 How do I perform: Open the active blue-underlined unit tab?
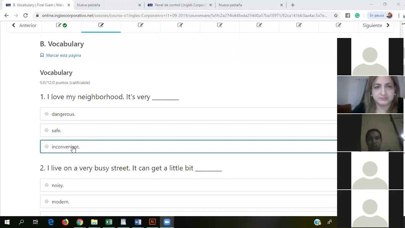point(101,25)
